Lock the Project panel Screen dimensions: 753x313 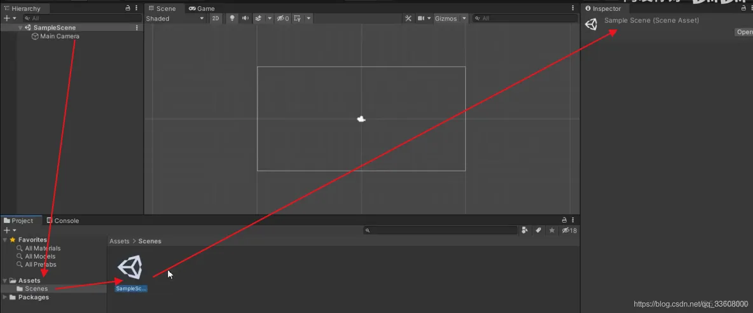tap(564, 220)
